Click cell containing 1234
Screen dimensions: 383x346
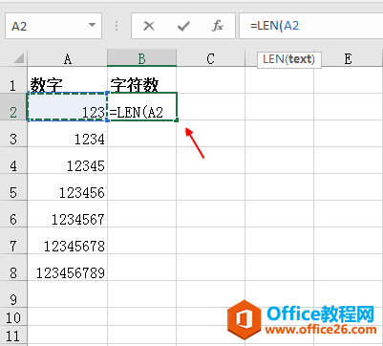coord(68,134)
